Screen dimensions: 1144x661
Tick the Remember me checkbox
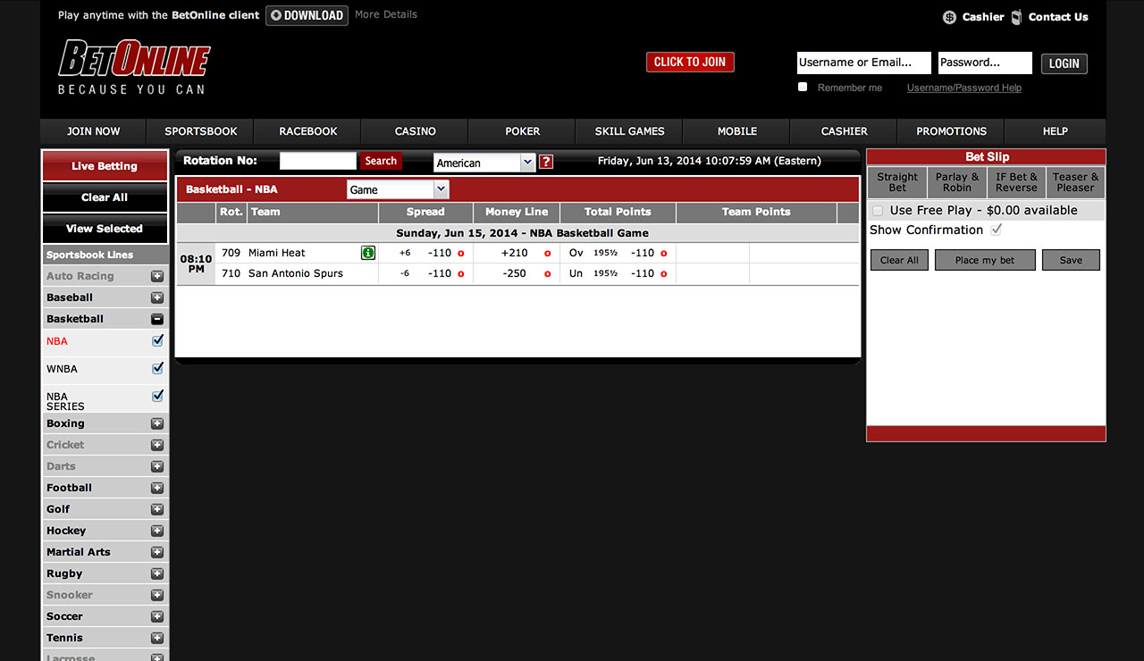pyautogui.click(x=803, y=87)
